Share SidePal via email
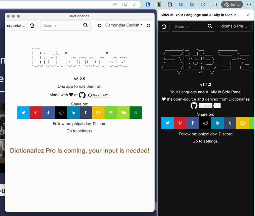Viewport: 255px width, 216px height. (x=243, y=123)
